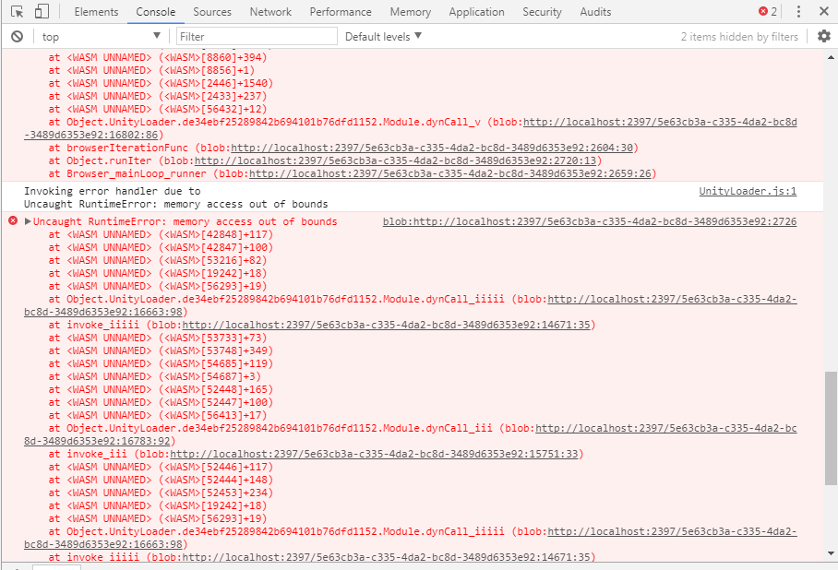The width and height of the screenshot is (838, 570).
Task: Open the Default levels dropdown
Action: click(x=383, y=36)
